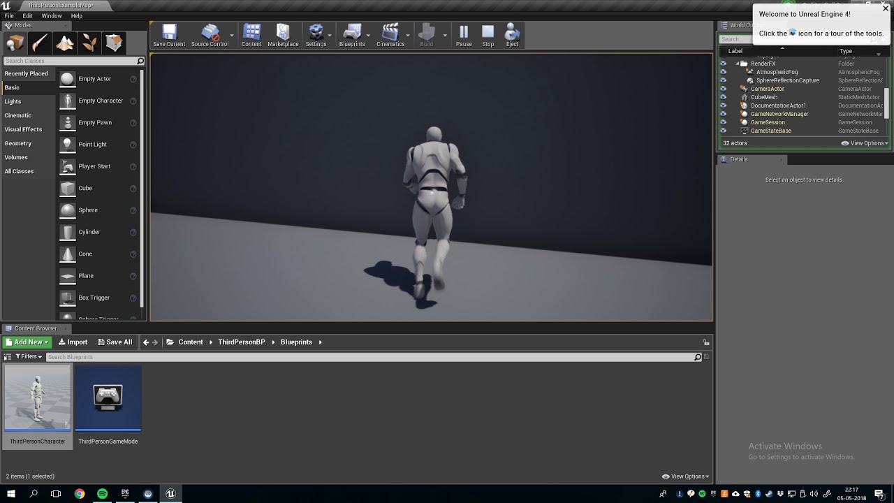
Task: Click the Player Start icon
Action: click(x=67, y=166)
